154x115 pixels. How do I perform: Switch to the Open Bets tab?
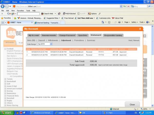83,35
